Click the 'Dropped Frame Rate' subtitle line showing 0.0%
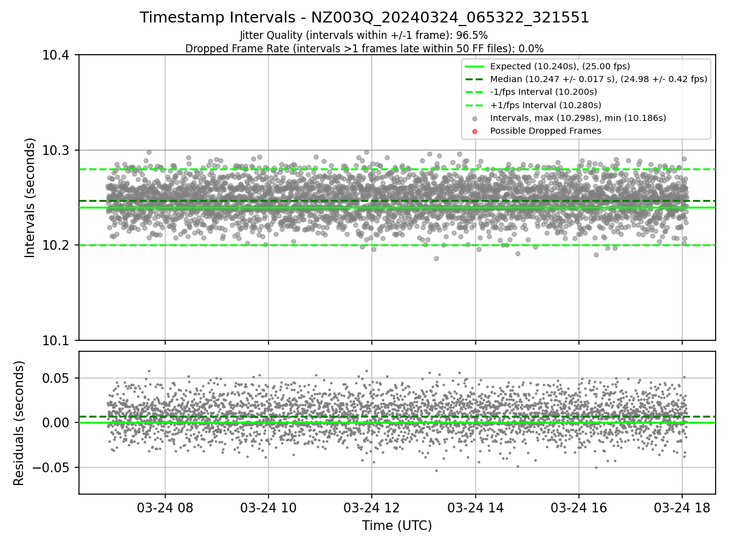729x547 pixels. click(x=364, y=49)
